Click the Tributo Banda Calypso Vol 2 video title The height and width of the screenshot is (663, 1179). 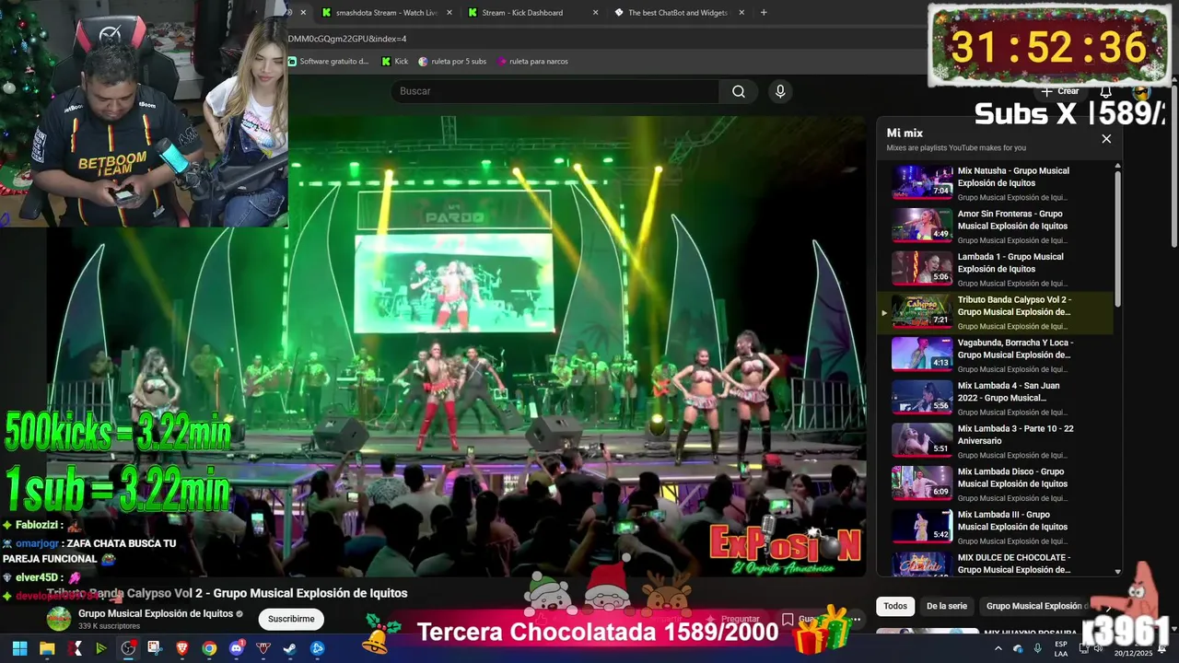227,593
